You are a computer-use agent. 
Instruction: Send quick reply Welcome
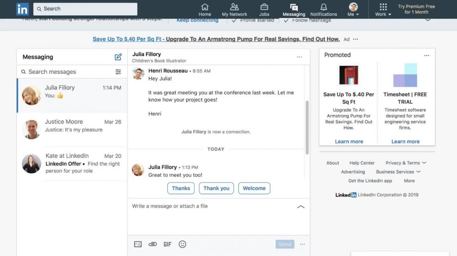tap(254, 188)
